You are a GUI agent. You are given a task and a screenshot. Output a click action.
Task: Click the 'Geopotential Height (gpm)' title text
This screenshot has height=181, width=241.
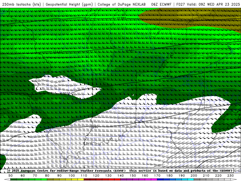click(69, 4)
